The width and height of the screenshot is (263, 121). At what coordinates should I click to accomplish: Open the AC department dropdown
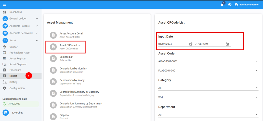(256, 115)
